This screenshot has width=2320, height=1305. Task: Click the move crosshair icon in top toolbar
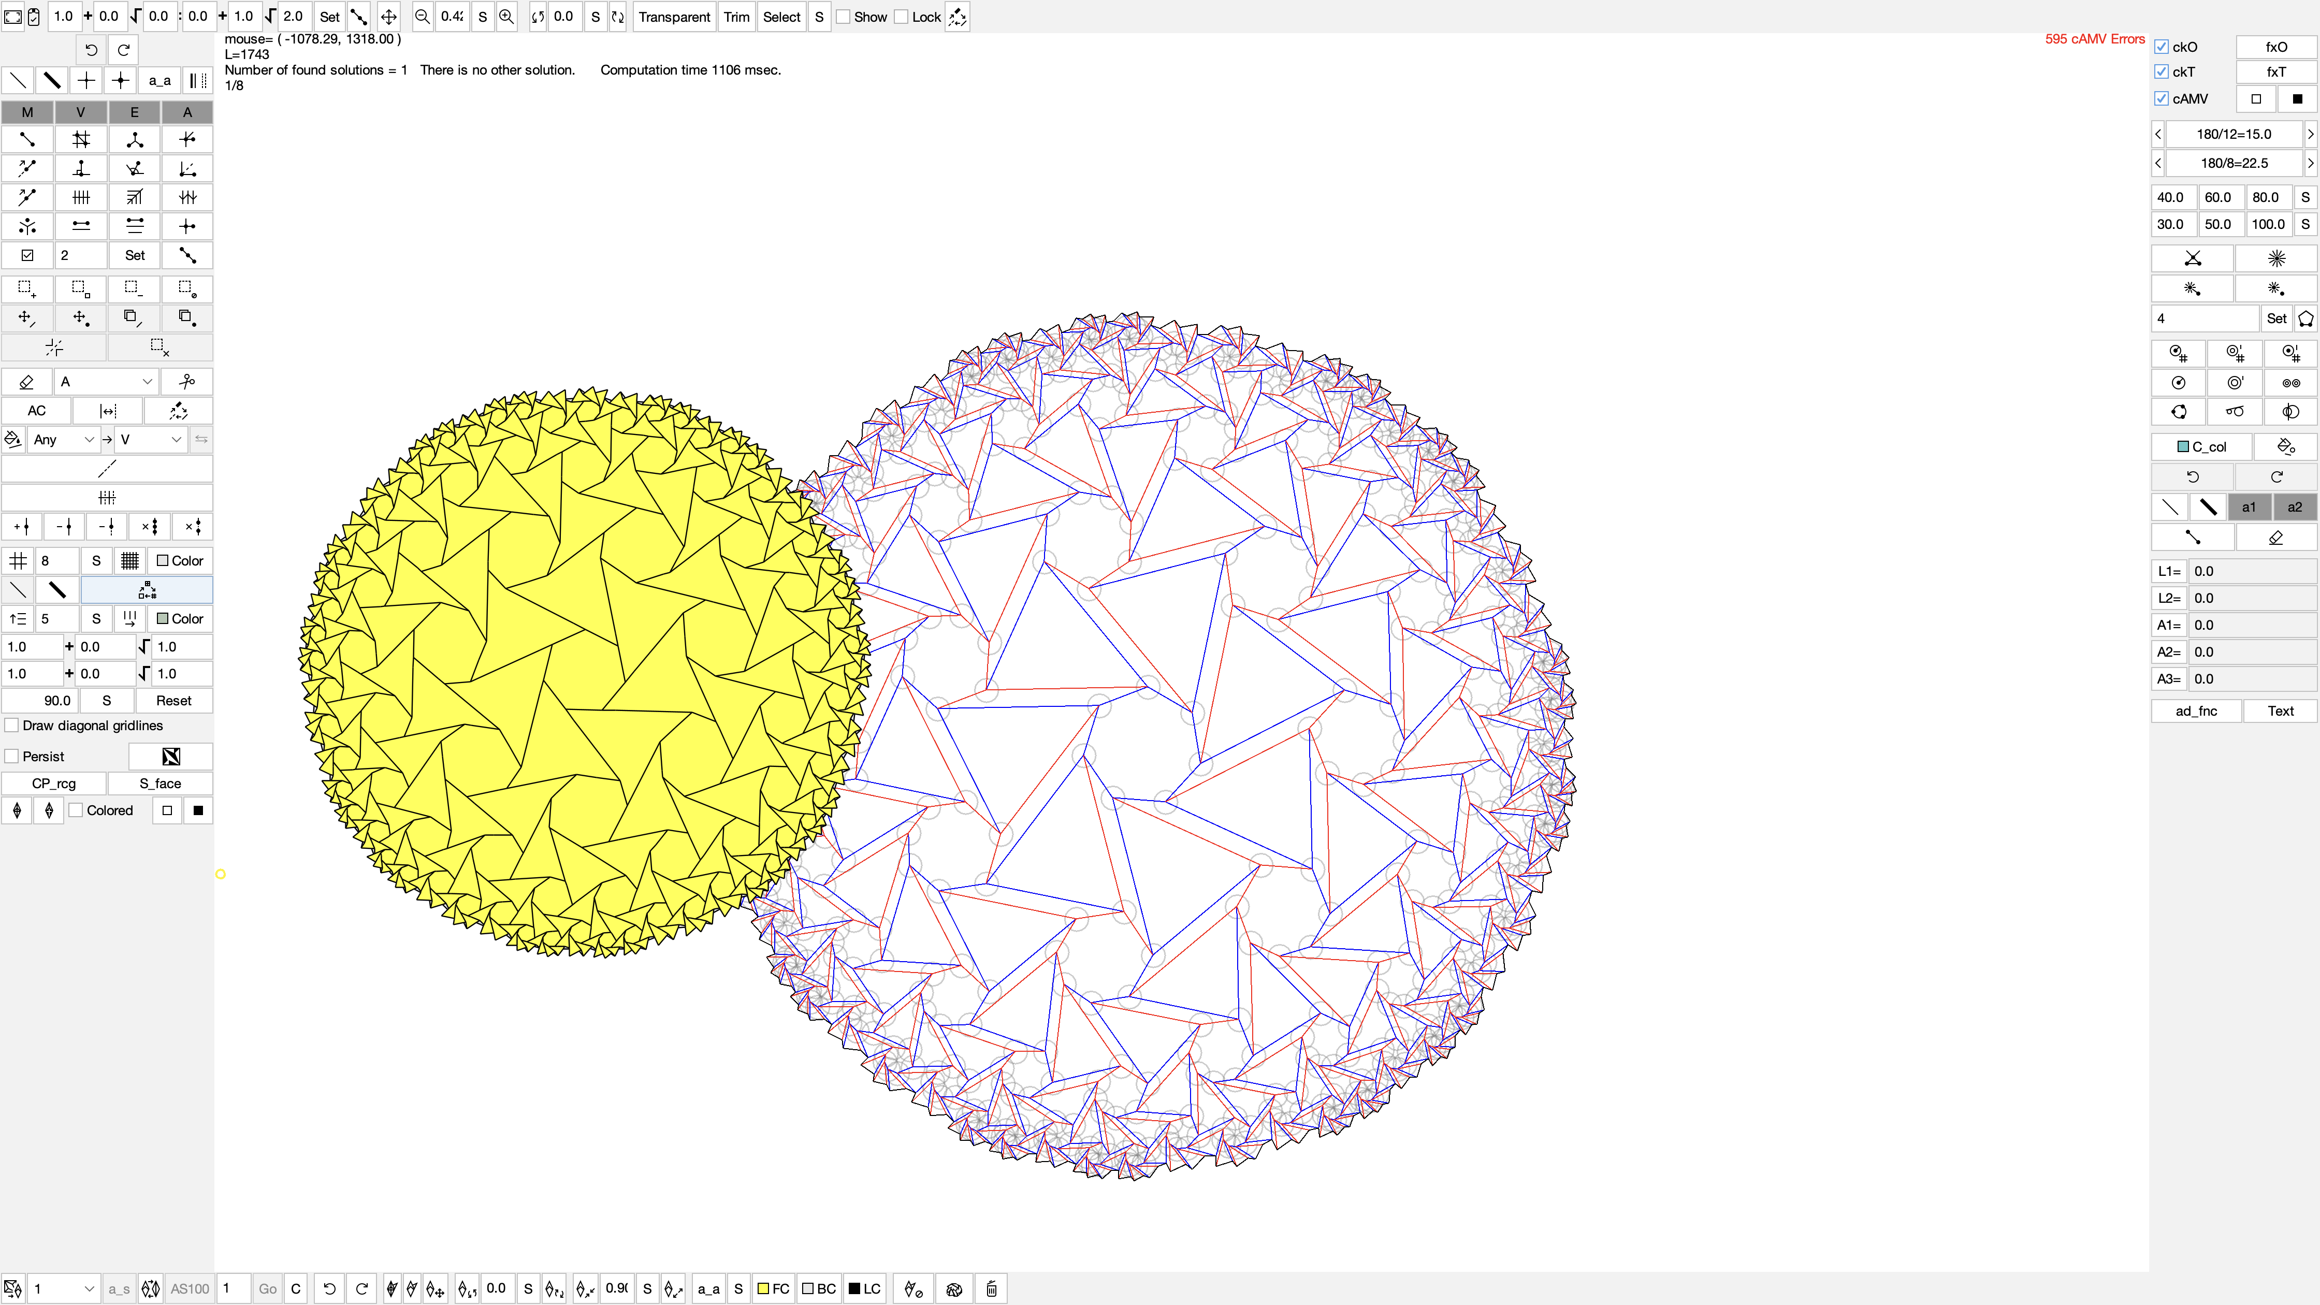(x=388, y=16)
